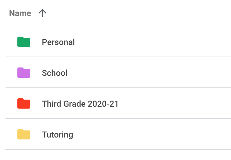Select the School folder name text

coord(55,73)
